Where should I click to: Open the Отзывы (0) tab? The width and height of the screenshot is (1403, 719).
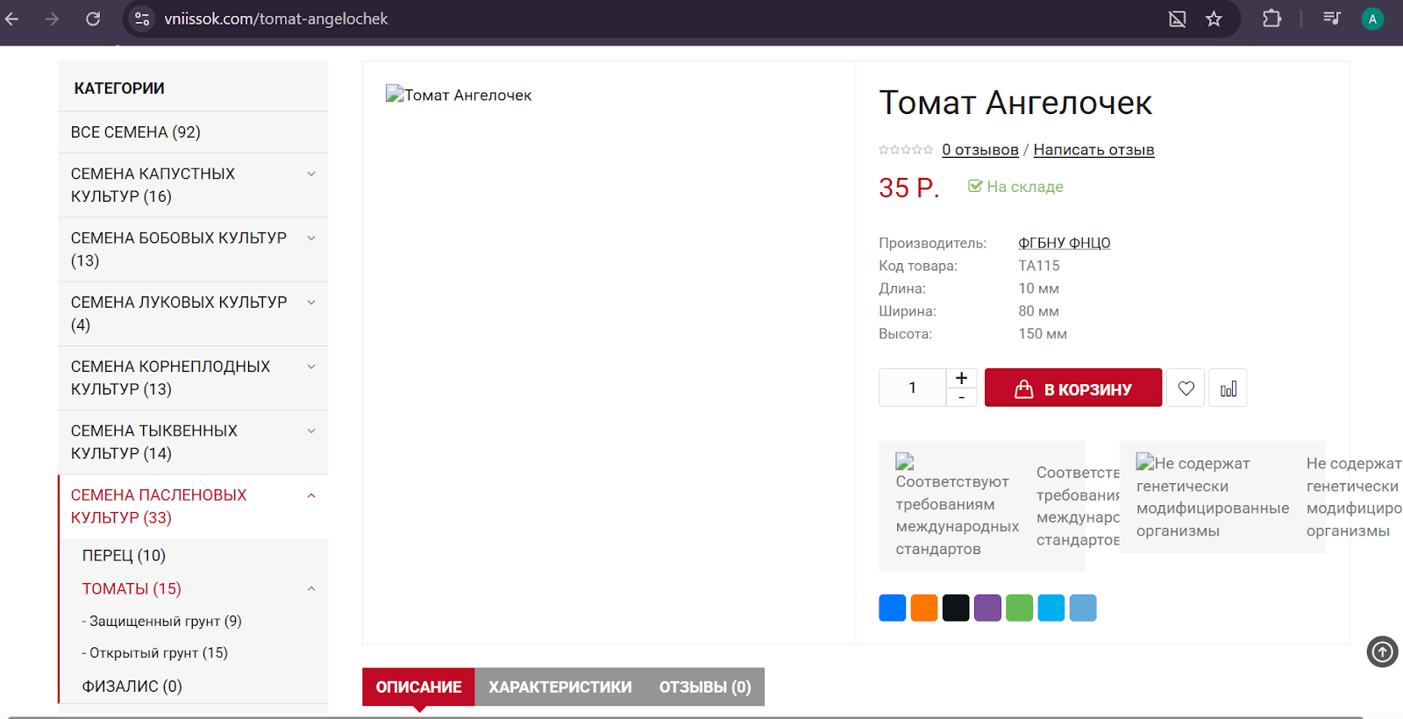705,687
